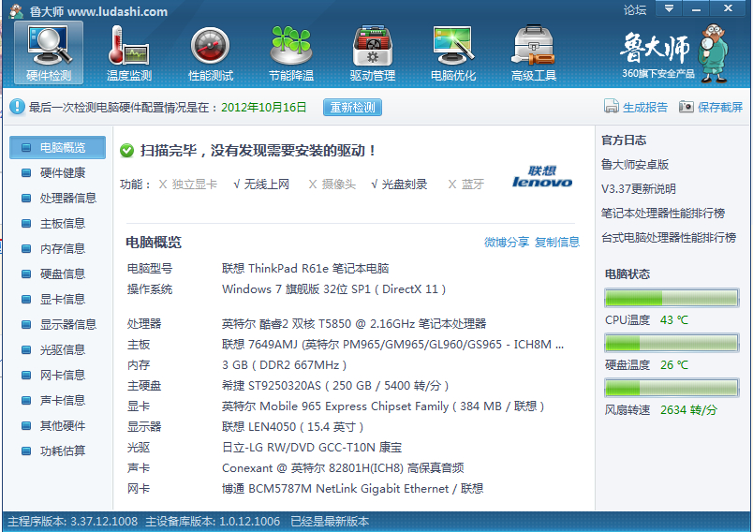The image size is (753, 532).
Task: Click the 无线上网 feature indicator
Action: [x=261, y=185]
